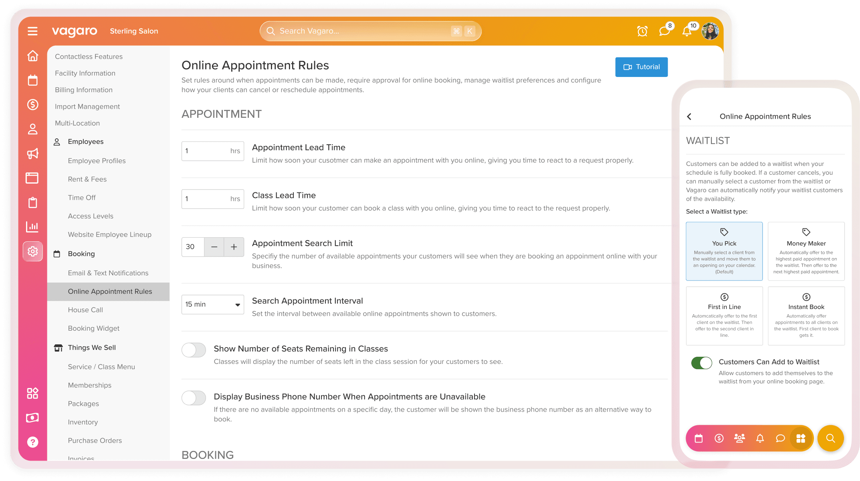Click the Tutorial button

(x=641, y=67)
